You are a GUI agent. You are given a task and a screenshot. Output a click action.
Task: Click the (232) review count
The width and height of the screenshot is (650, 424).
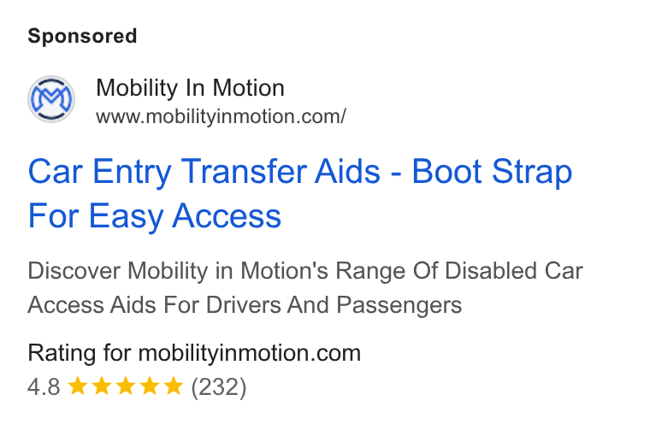(219, 387)
